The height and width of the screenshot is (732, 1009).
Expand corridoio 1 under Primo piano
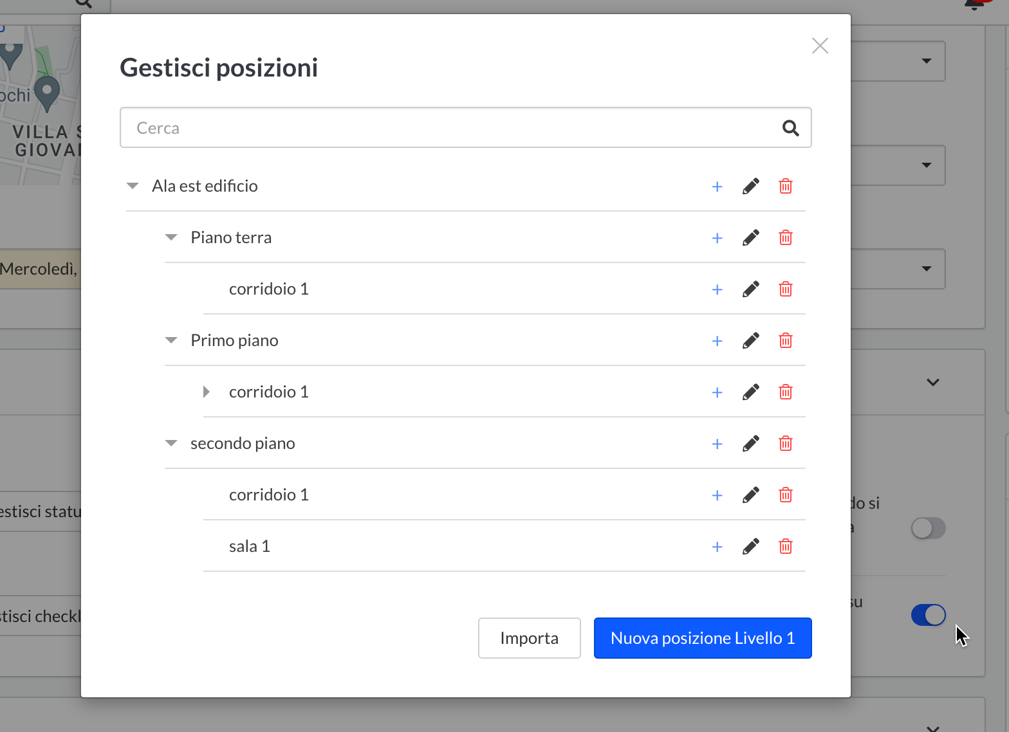[207, 392]
